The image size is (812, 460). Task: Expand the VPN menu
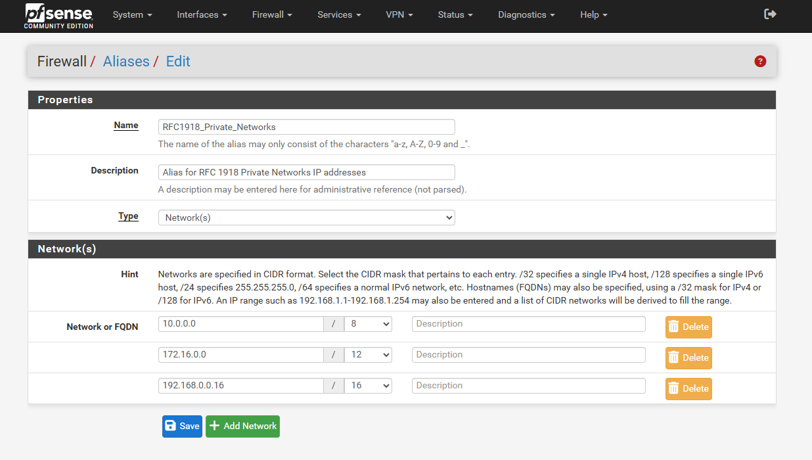click(x=399, y=14)
